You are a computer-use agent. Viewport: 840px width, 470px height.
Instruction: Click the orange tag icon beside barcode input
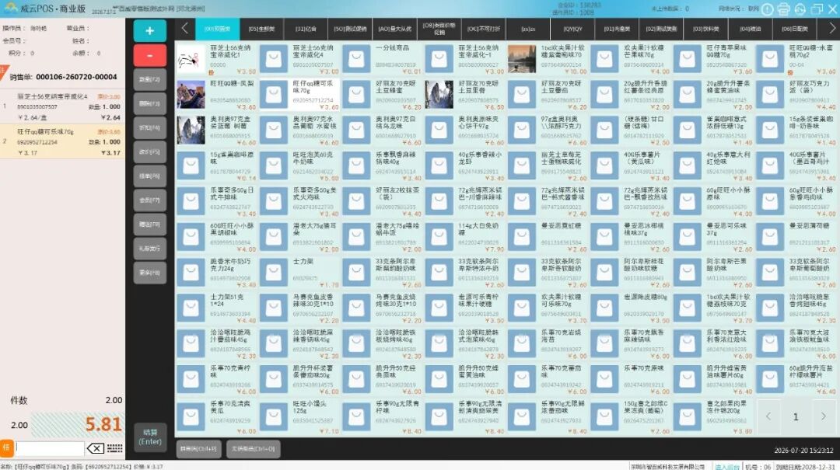[6, 447]
